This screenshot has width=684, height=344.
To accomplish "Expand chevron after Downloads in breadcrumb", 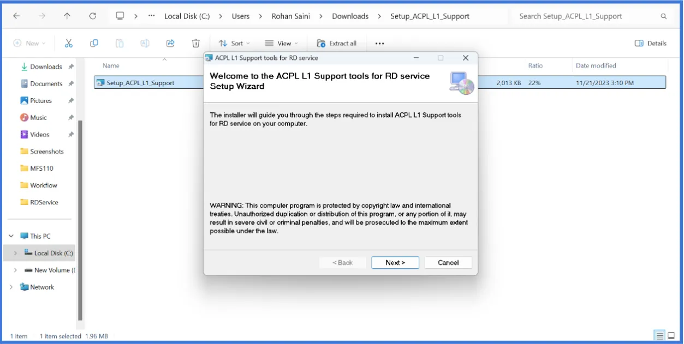I will point(379,16).
